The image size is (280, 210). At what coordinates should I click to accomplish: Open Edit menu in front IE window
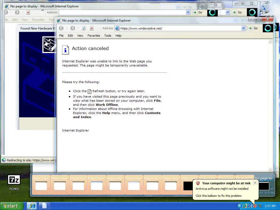click(x=70, y=36)
